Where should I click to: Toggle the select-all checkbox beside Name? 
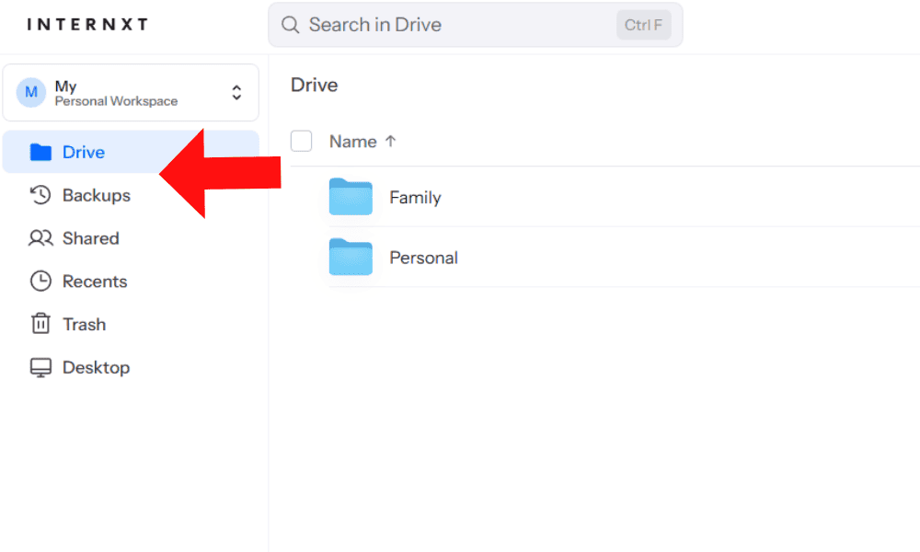(302, 141)
